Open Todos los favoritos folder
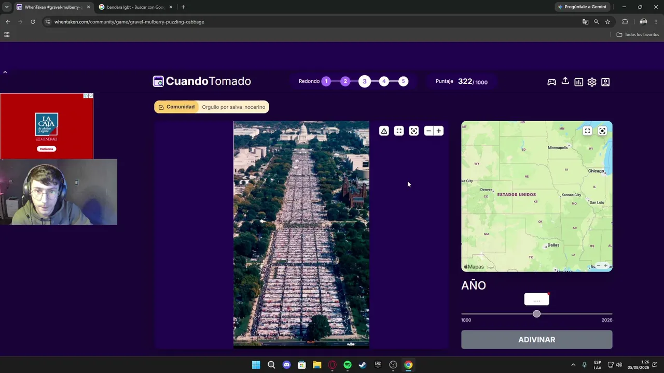Viewport: 664px width, 373px height. pos(638,35)
